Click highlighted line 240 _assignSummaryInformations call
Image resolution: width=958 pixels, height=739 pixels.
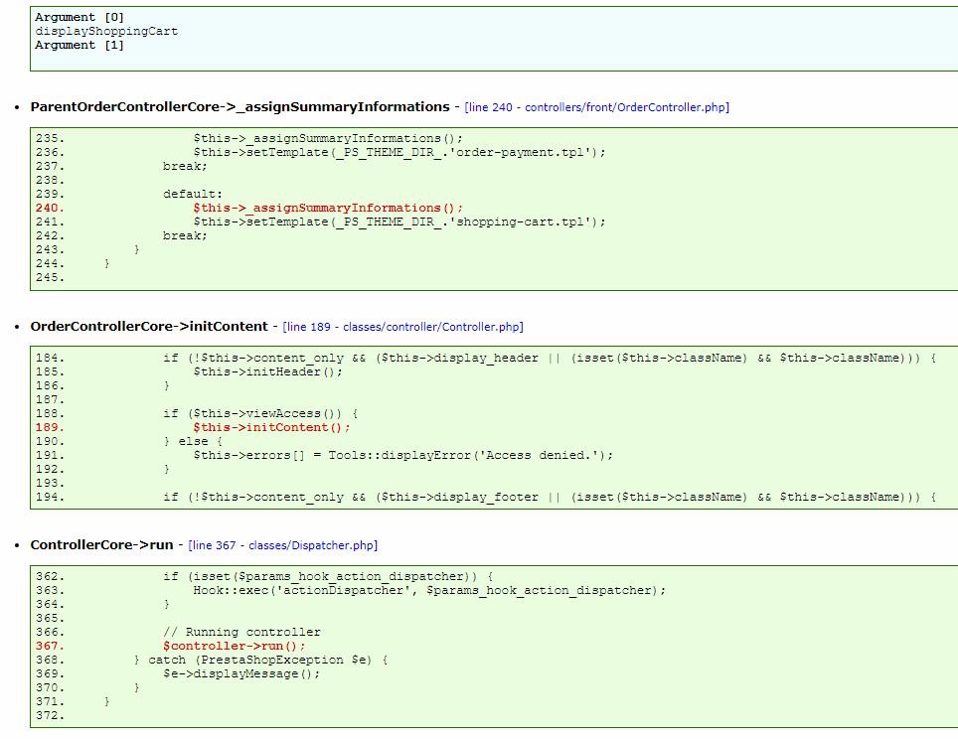click(328, 208)
